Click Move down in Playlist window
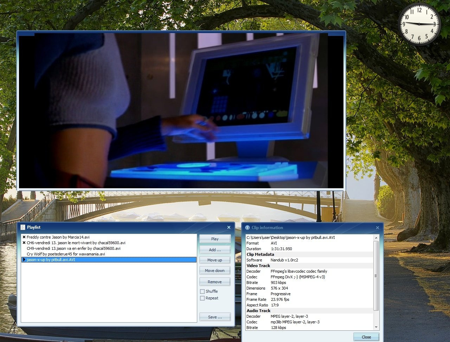Viewport: 450px width, 342px height. (215, 271)
